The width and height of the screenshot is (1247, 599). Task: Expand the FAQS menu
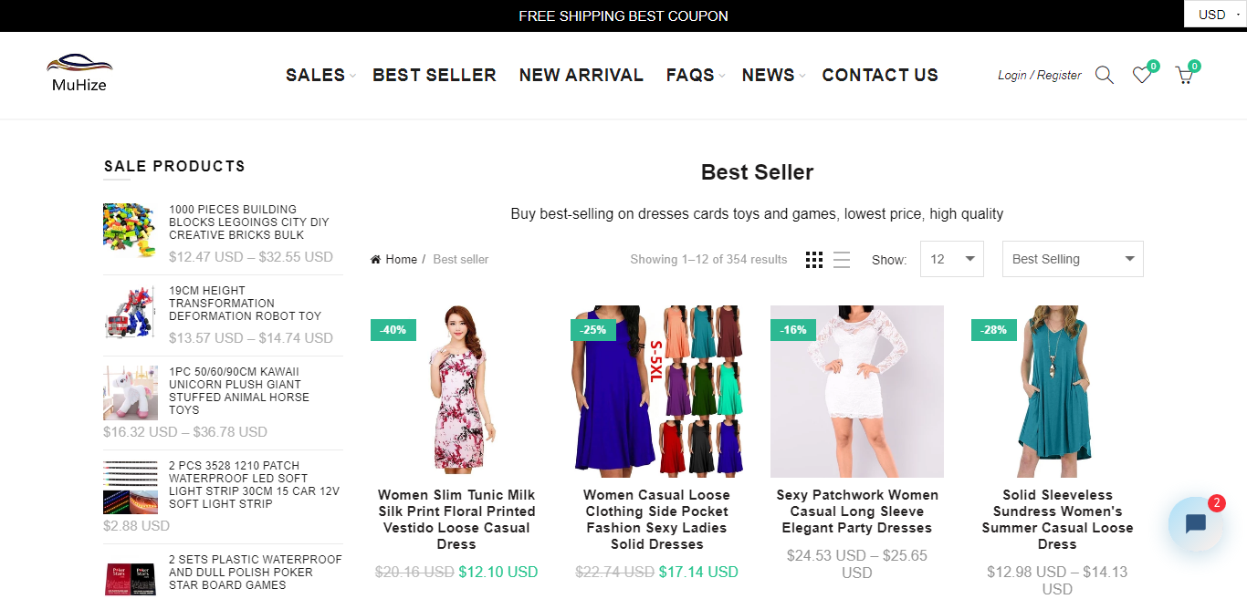coord(695,75)
